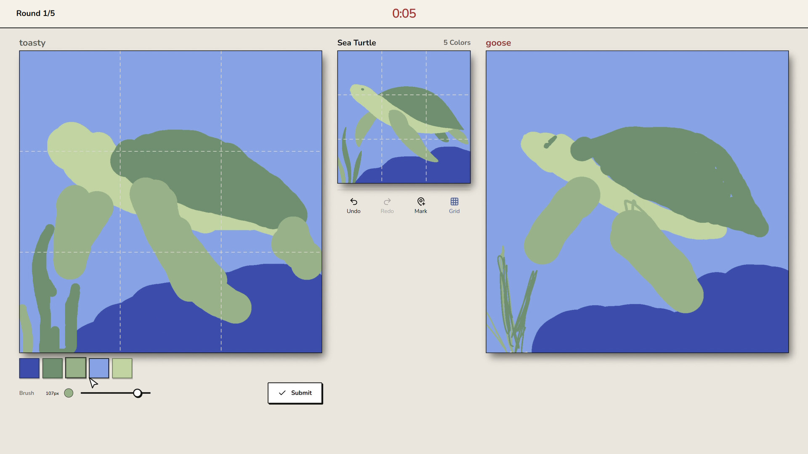Click the 0:05 countdown timer
The image size is (808, 454).
click(x=404, y=13)
